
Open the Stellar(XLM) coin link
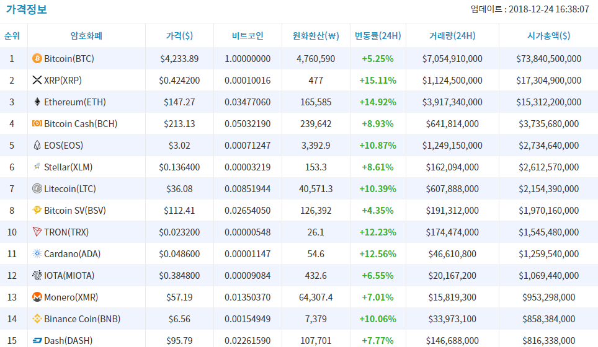coord(68,167)
